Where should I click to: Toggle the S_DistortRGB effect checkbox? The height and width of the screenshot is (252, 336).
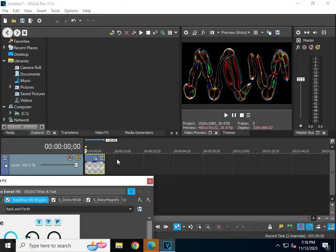click(x=53, y=200)
